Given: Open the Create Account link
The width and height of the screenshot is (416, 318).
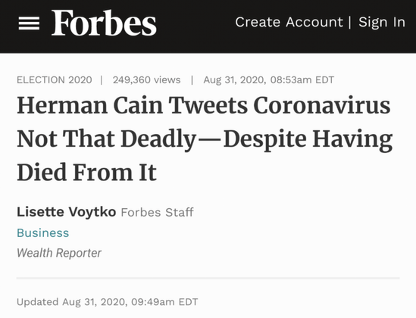Looking at the screenshot, I should [289, 22].
